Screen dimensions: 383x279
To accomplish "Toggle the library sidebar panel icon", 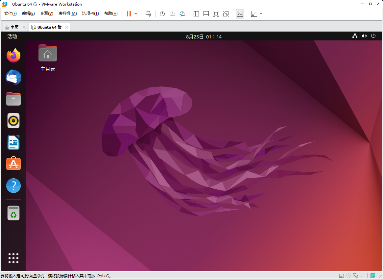I will (x=196, y=14).
